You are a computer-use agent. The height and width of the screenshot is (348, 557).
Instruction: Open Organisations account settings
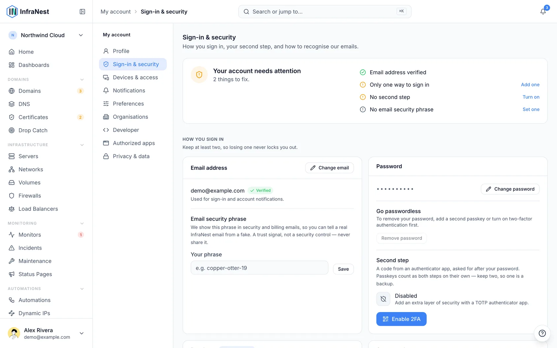pyautogui.click(x=133, y=117)
